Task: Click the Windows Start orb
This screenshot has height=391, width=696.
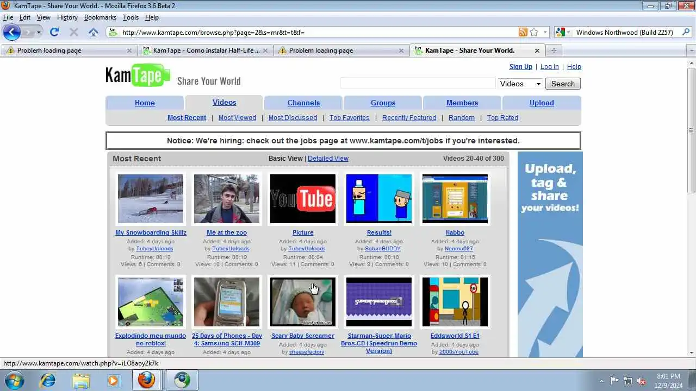Action: coord(14,380)
